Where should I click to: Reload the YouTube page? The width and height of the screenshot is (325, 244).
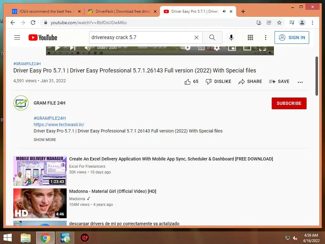click(x=33, y=23)
